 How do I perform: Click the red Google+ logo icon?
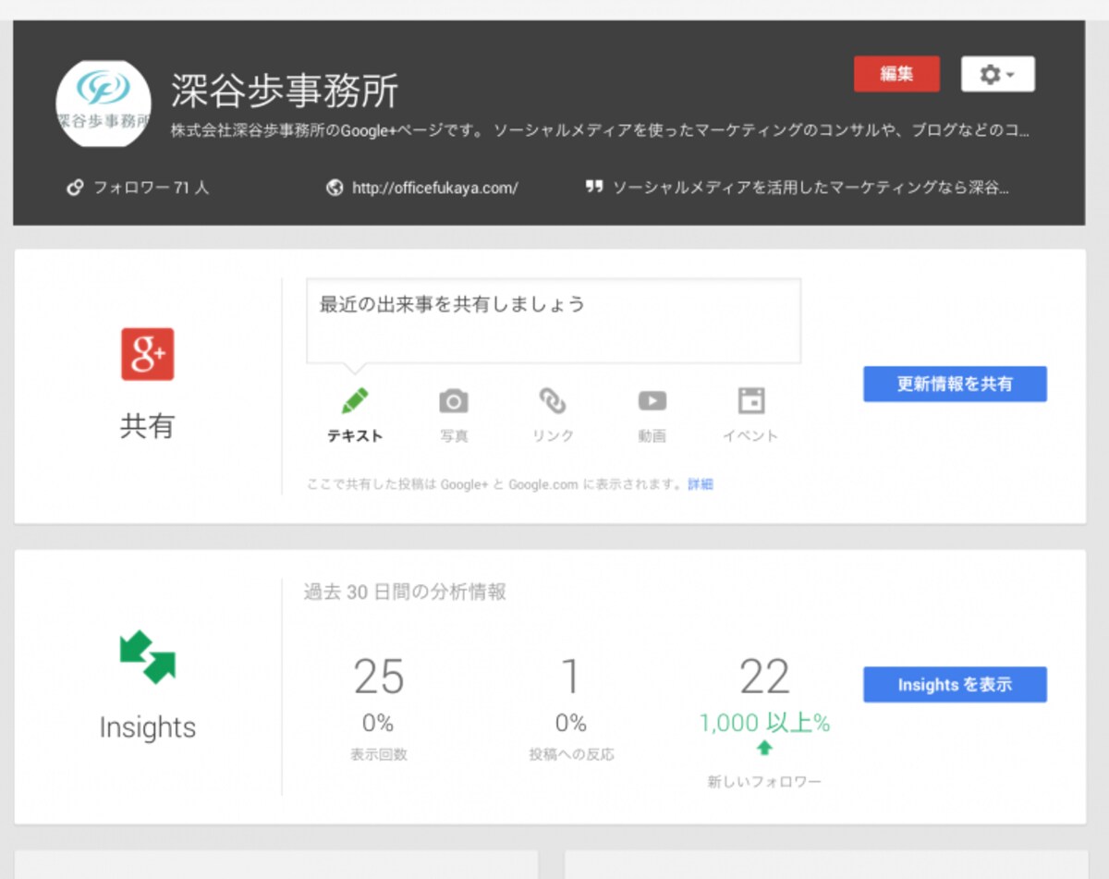click(x=148, y=354)
